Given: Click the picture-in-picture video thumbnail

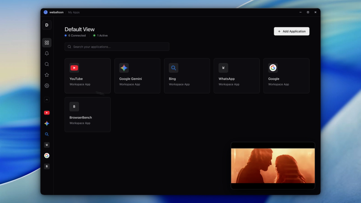Looking at the screenshot, I should (x=273, y=166).
